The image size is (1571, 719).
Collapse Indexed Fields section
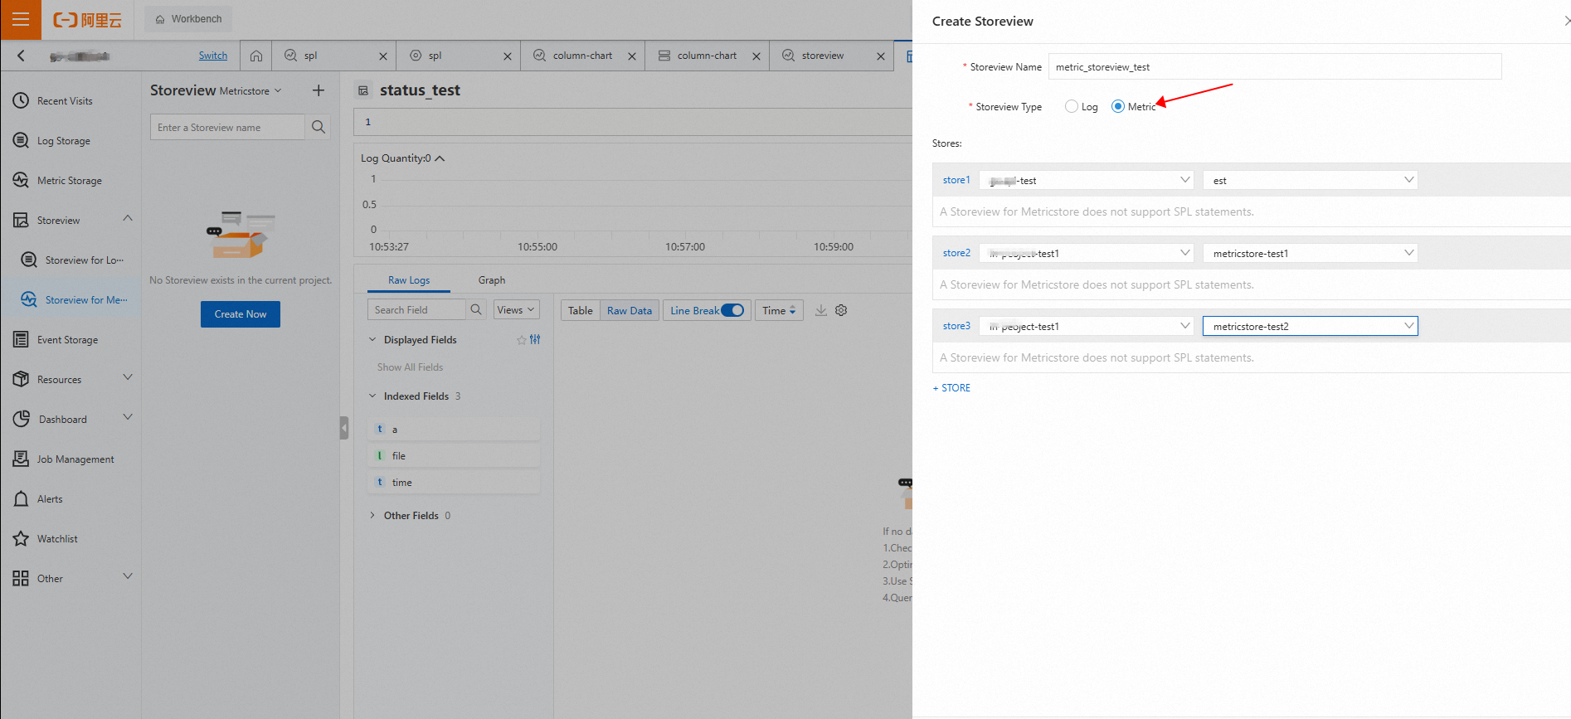tap(372, 396)
